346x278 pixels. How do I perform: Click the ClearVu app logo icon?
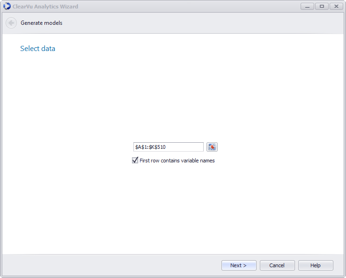7,6
